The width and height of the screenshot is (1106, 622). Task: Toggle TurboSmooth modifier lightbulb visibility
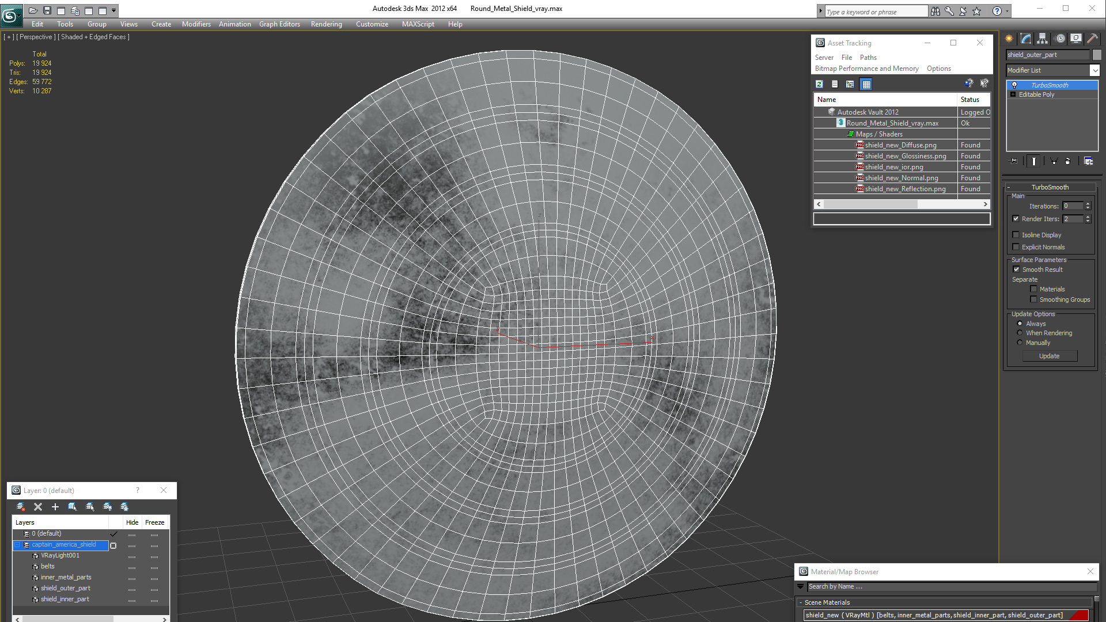(1014, 85)
